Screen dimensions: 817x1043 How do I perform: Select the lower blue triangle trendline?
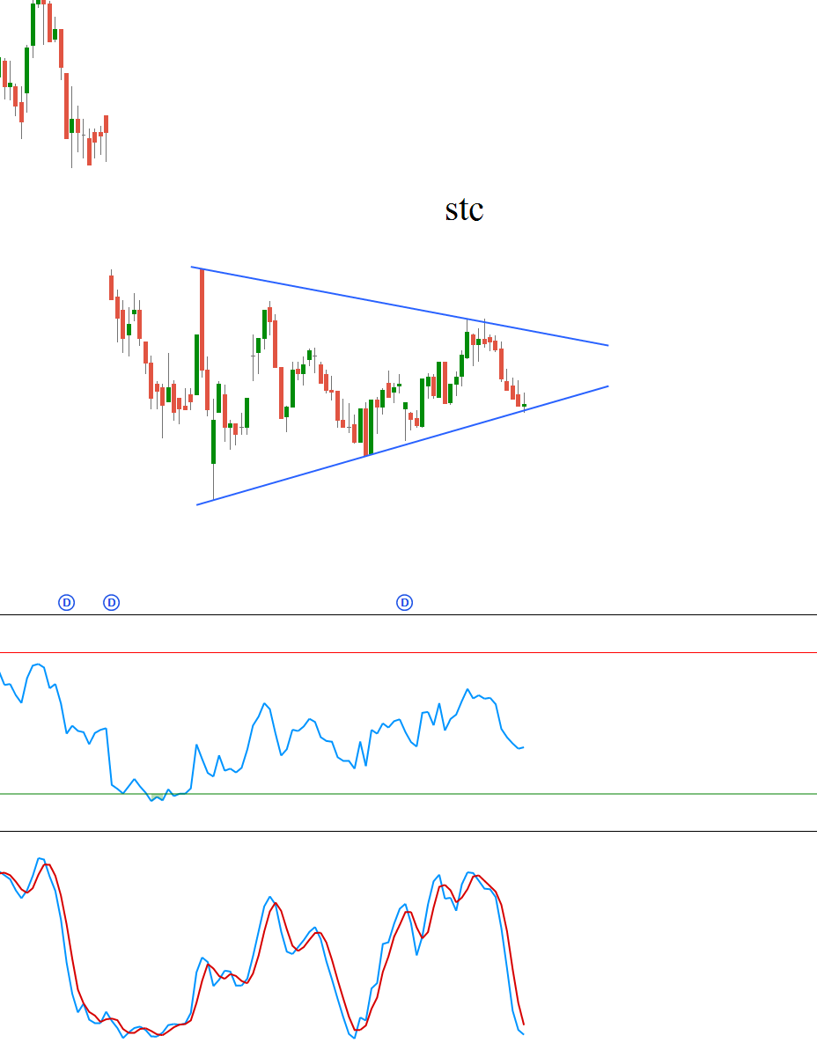coord(402,445)
